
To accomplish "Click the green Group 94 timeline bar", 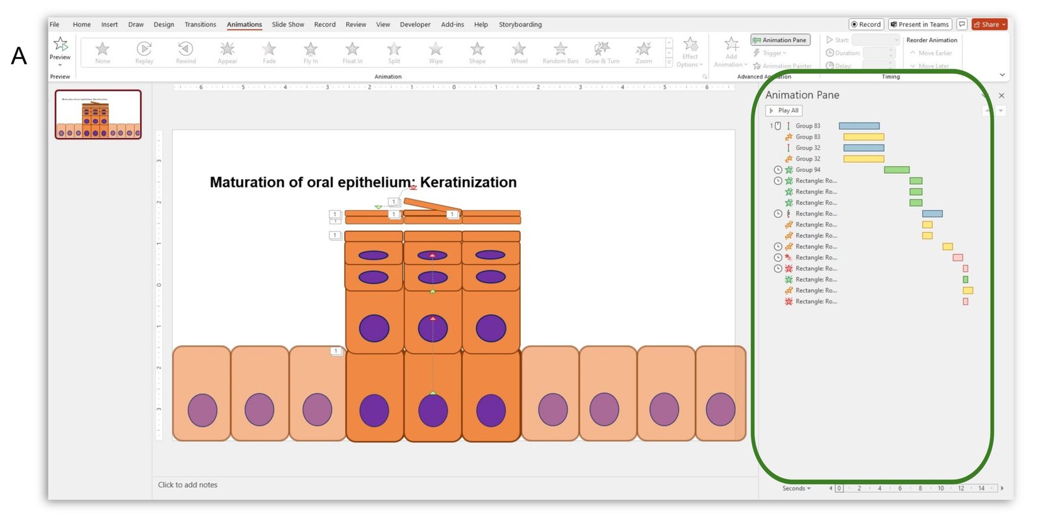I will 896,170.
